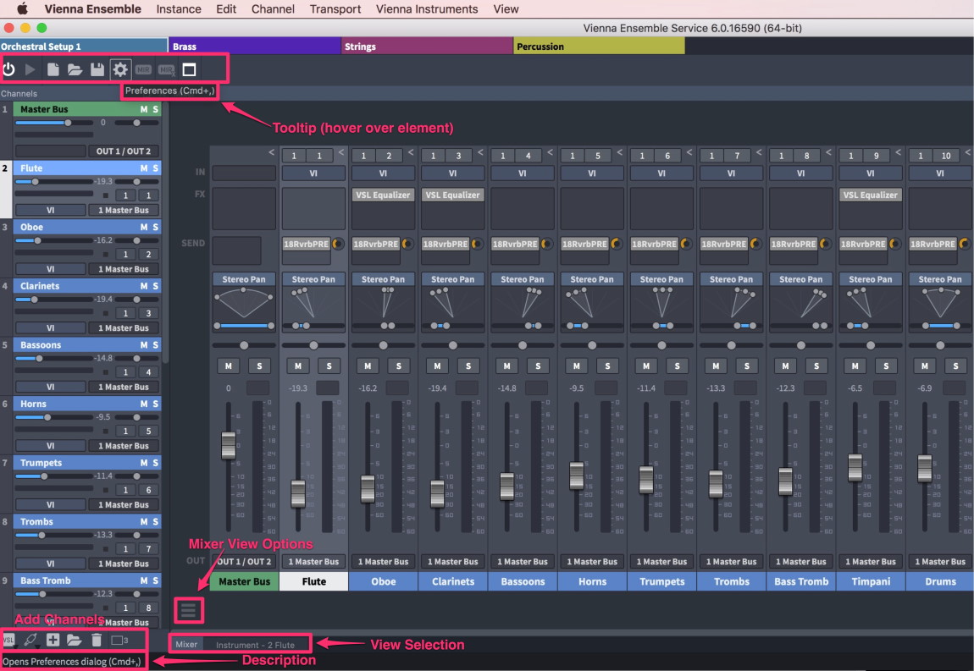Viewport: 974px width, 671px height.
Task: Open the Vienna Instruments menu
Action: point(427,8)
